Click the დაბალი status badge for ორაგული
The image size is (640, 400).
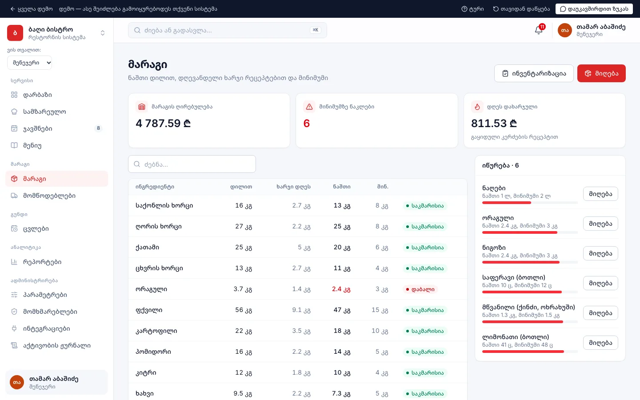click(420, 289)
